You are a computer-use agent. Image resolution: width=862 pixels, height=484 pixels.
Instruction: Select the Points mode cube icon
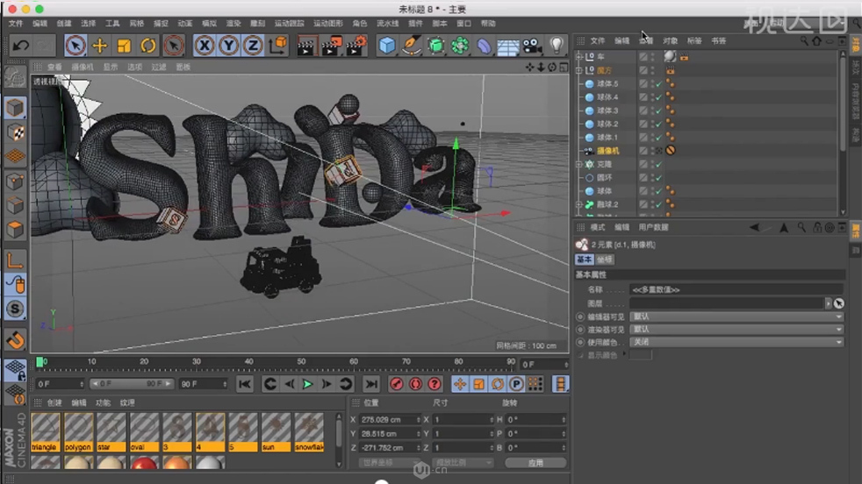15,181
